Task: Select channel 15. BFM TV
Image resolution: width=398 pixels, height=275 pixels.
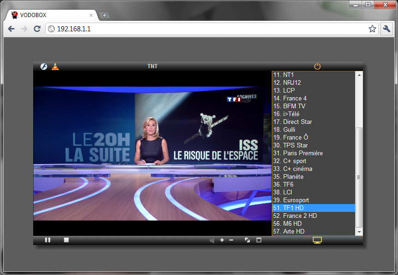Action: 314,106
